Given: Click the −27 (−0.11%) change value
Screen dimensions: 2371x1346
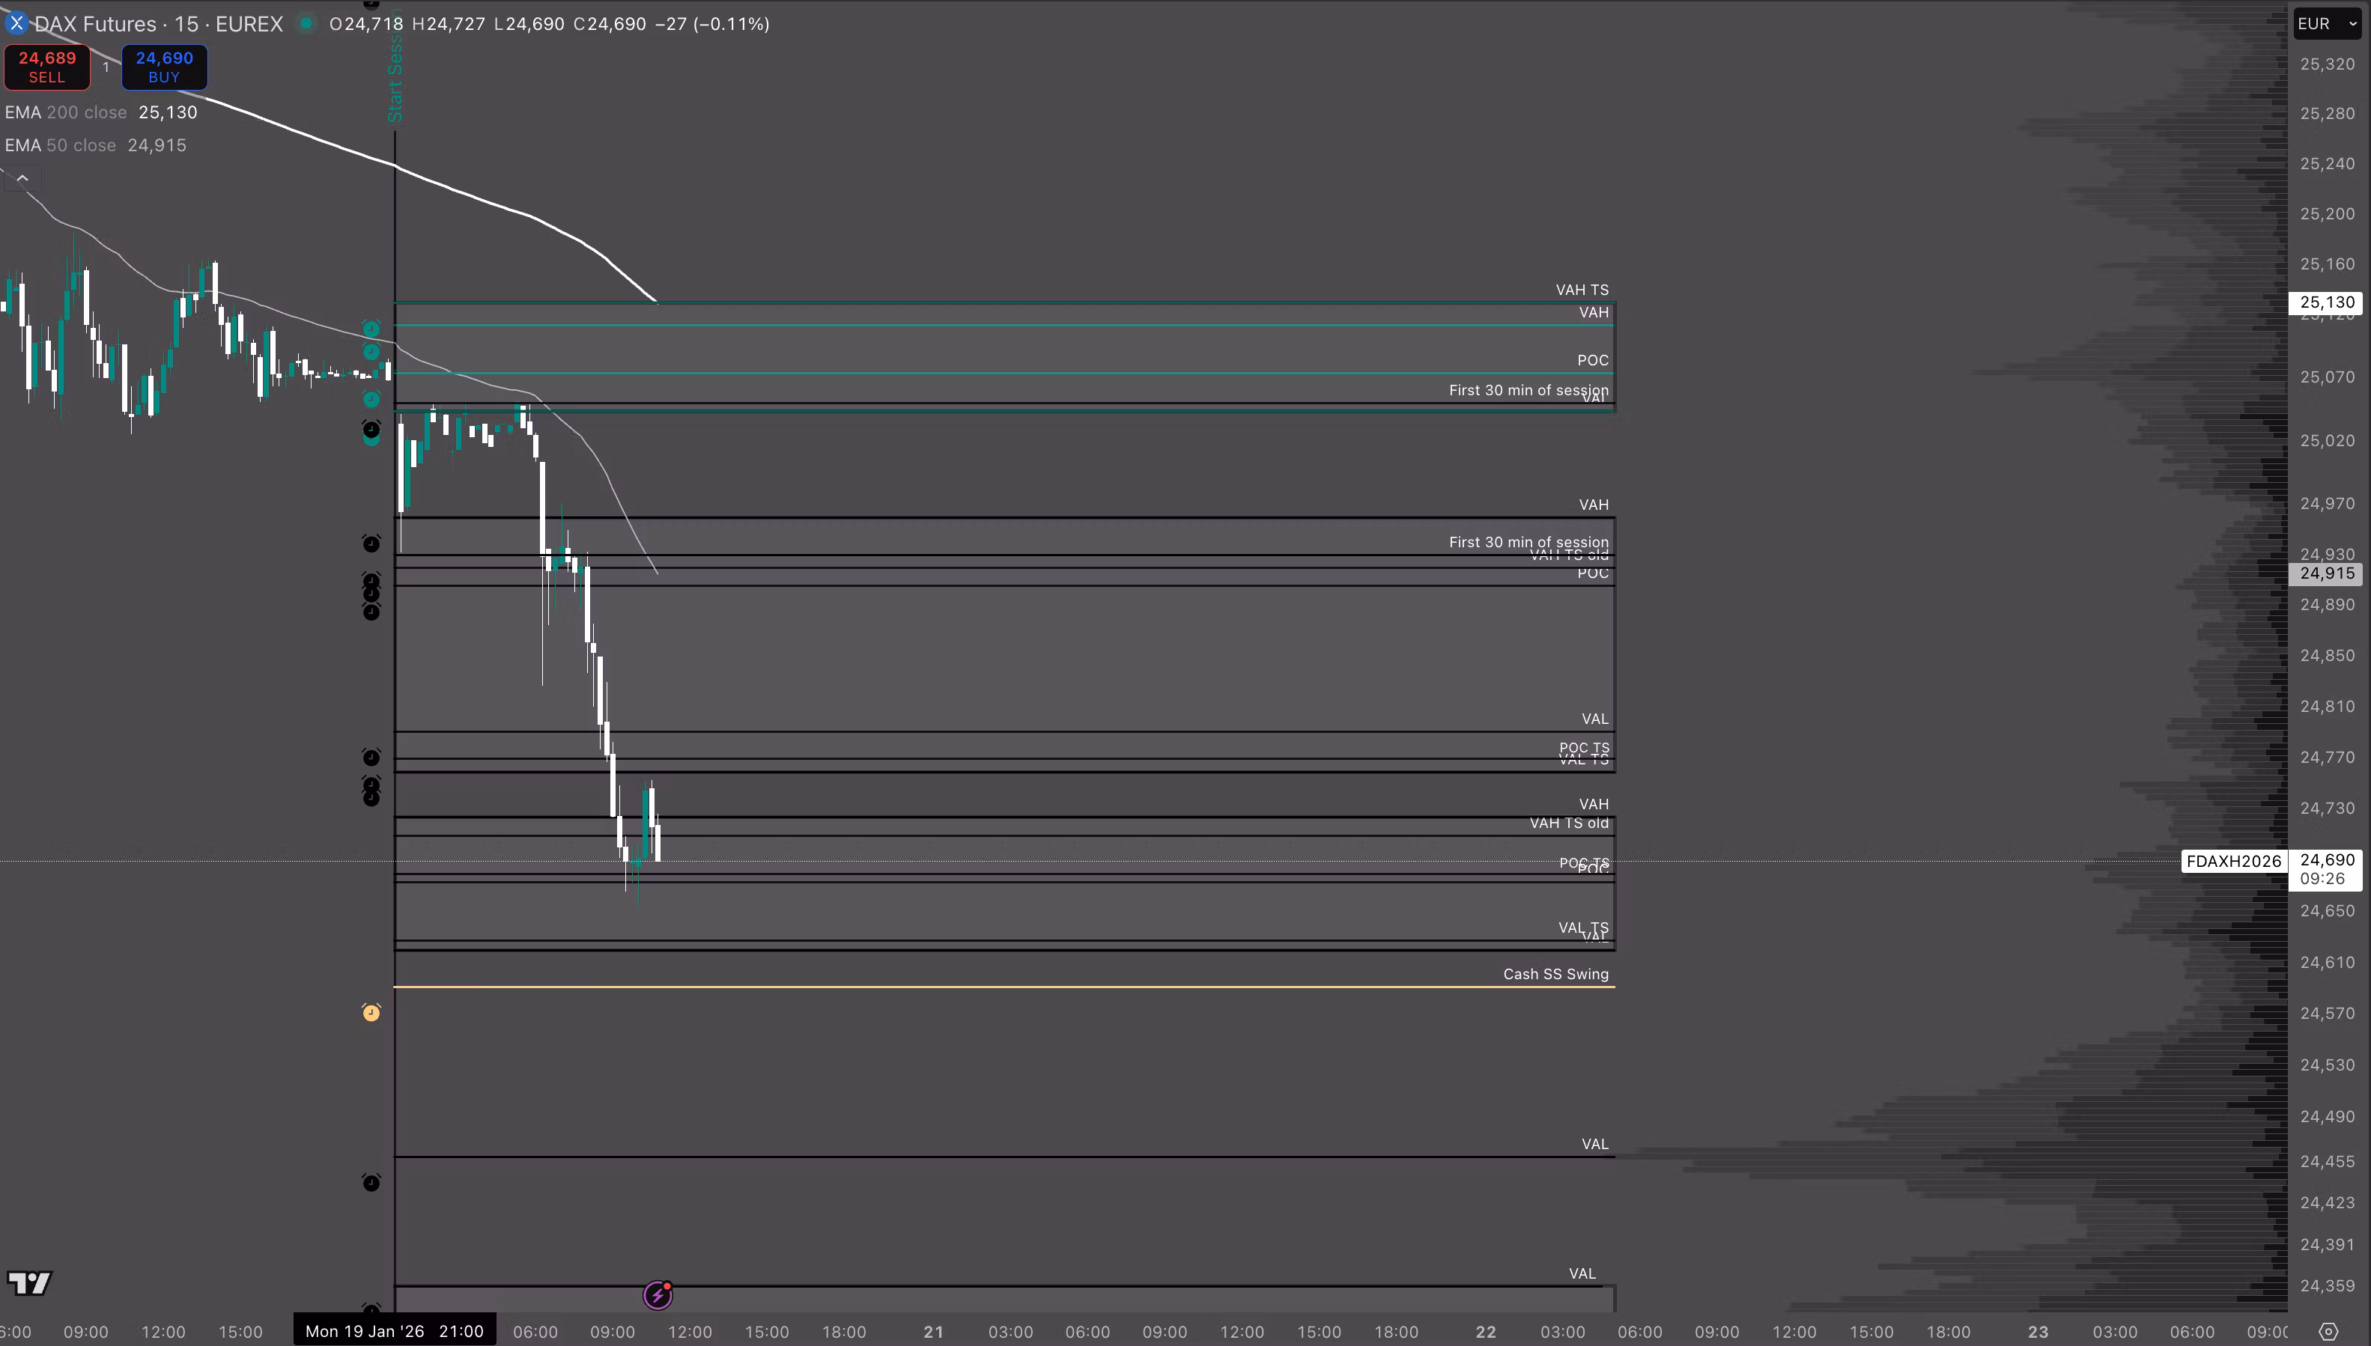Looking at the screenshot, I should [x=712, y=24].
